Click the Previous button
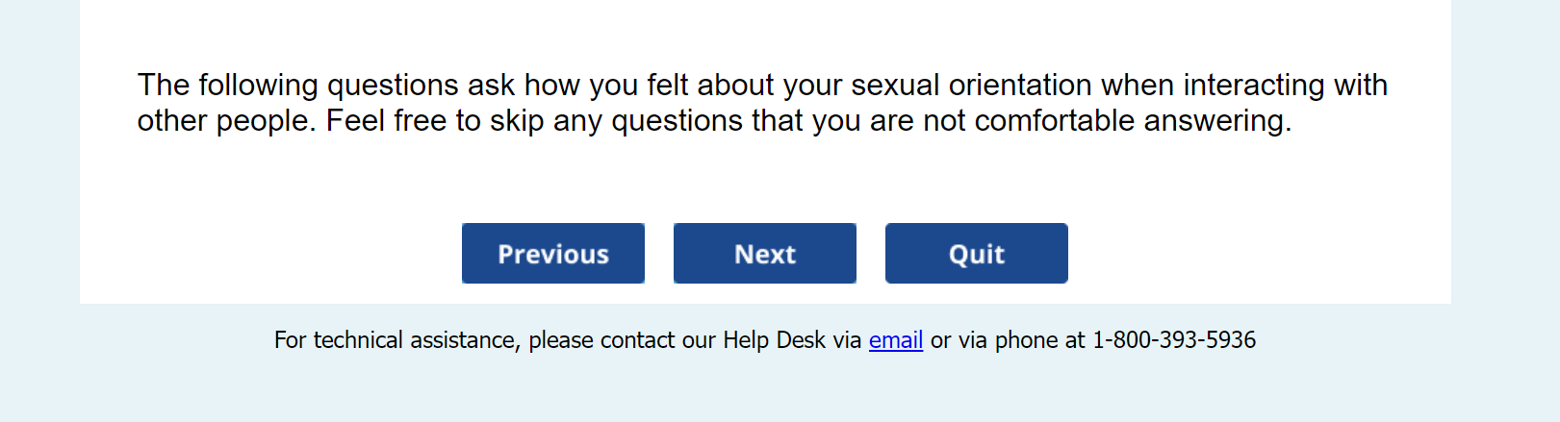1560x422 pixels. [x=552, y=254]
